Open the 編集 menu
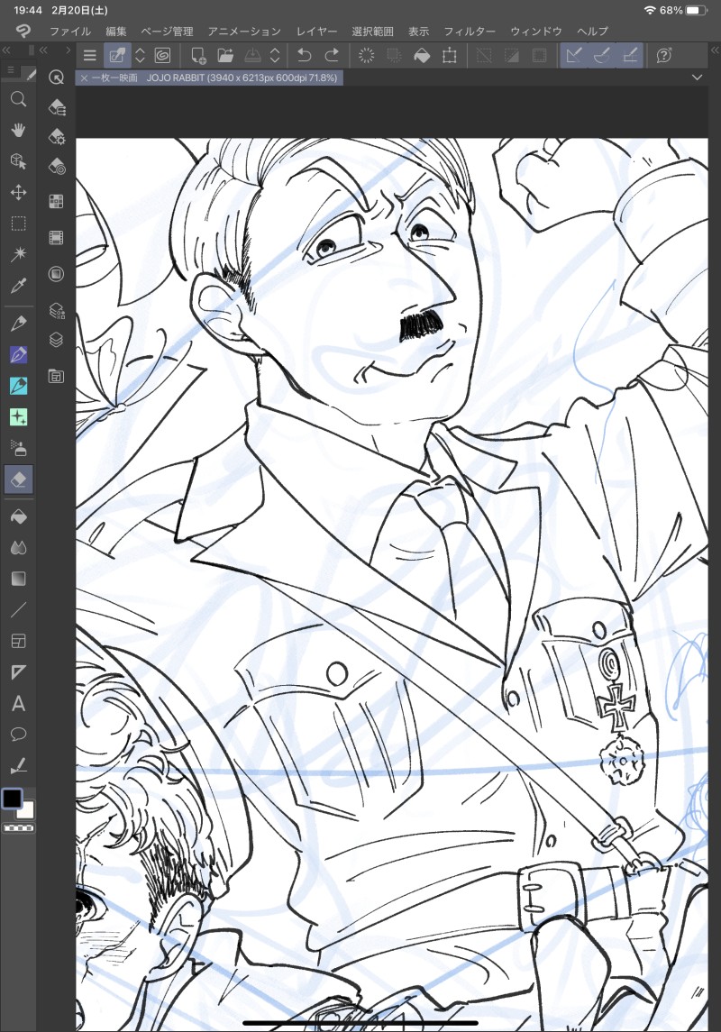The width and height of the screenshot is (721, 1032). (115, 32)
